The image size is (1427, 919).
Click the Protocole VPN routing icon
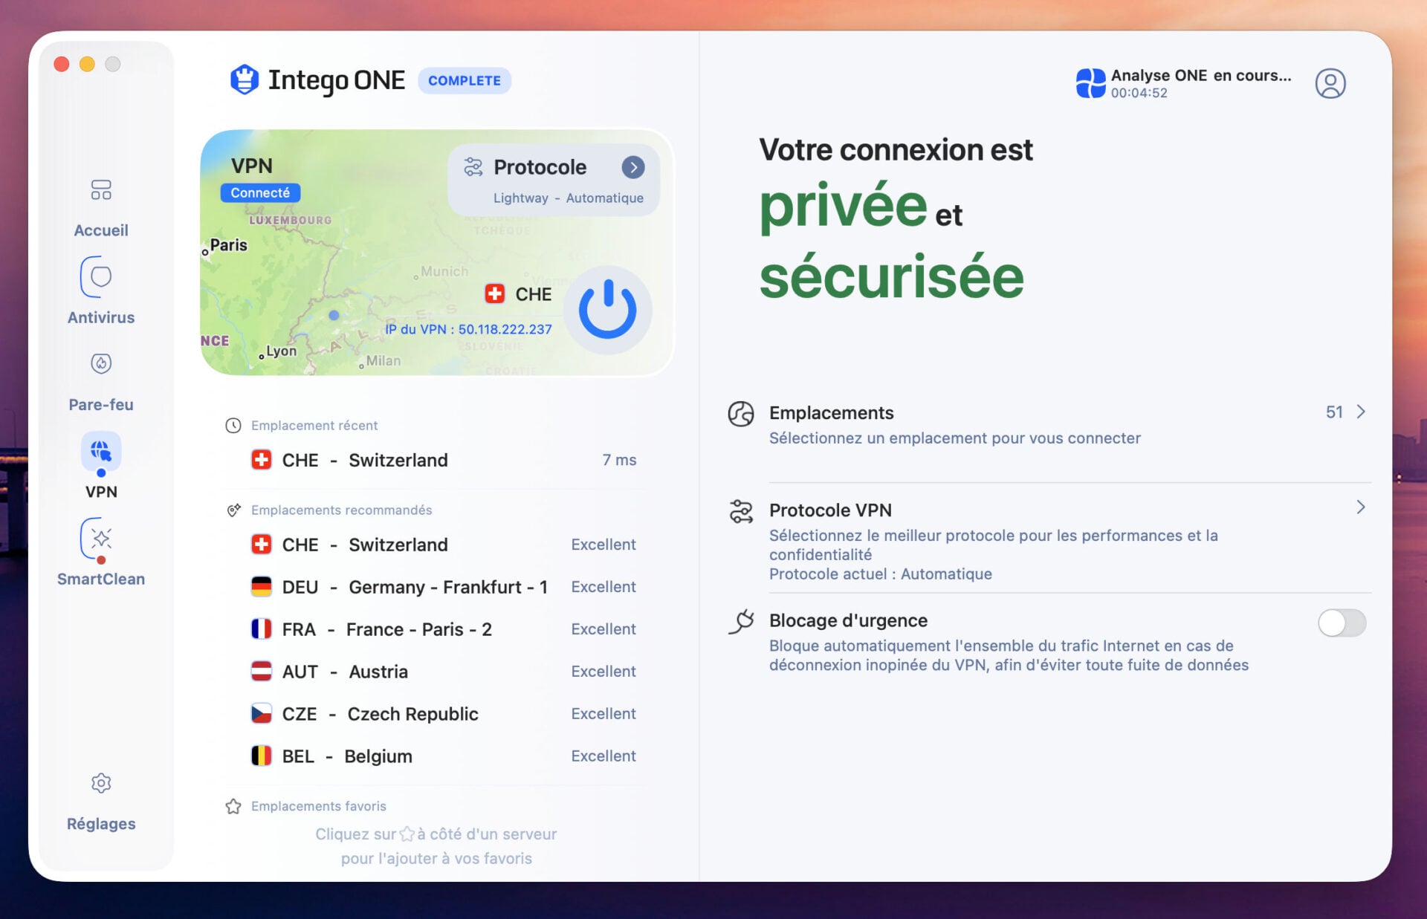(740, 512)
